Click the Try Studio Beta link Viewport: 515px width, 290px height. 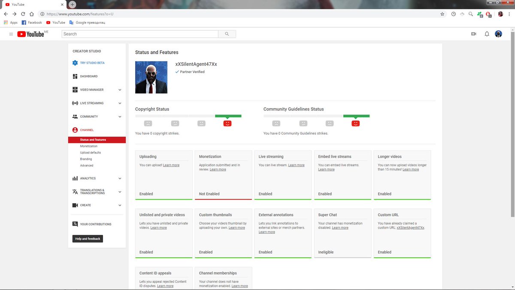tap(92, 63)
